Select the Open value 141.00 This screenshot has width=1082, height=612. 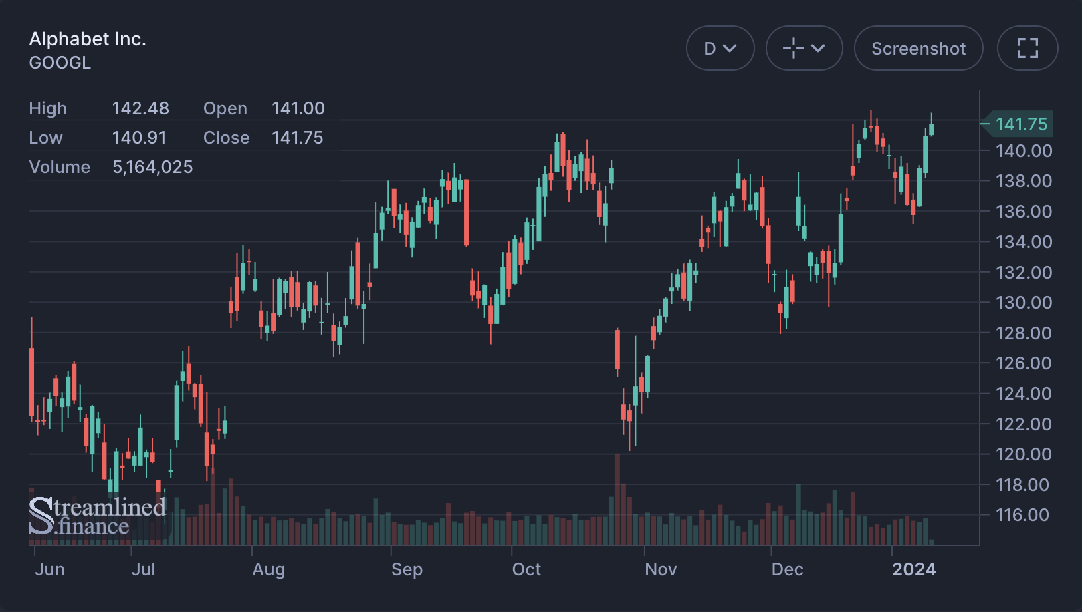click(298, 108)
